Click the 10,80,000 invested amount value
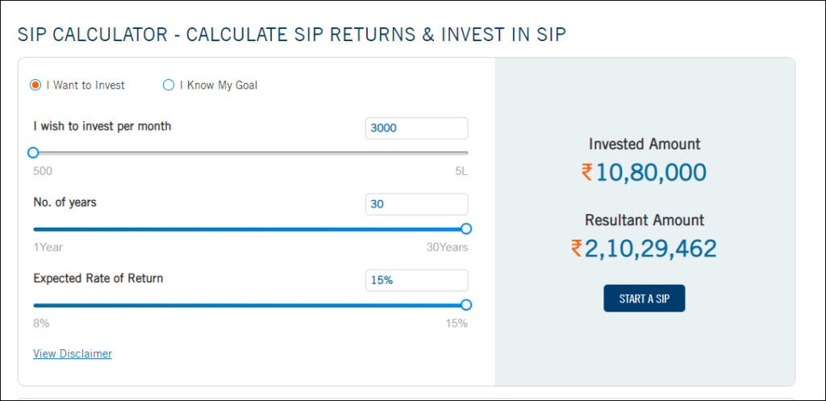826x401 pixels. coord(651,173)
